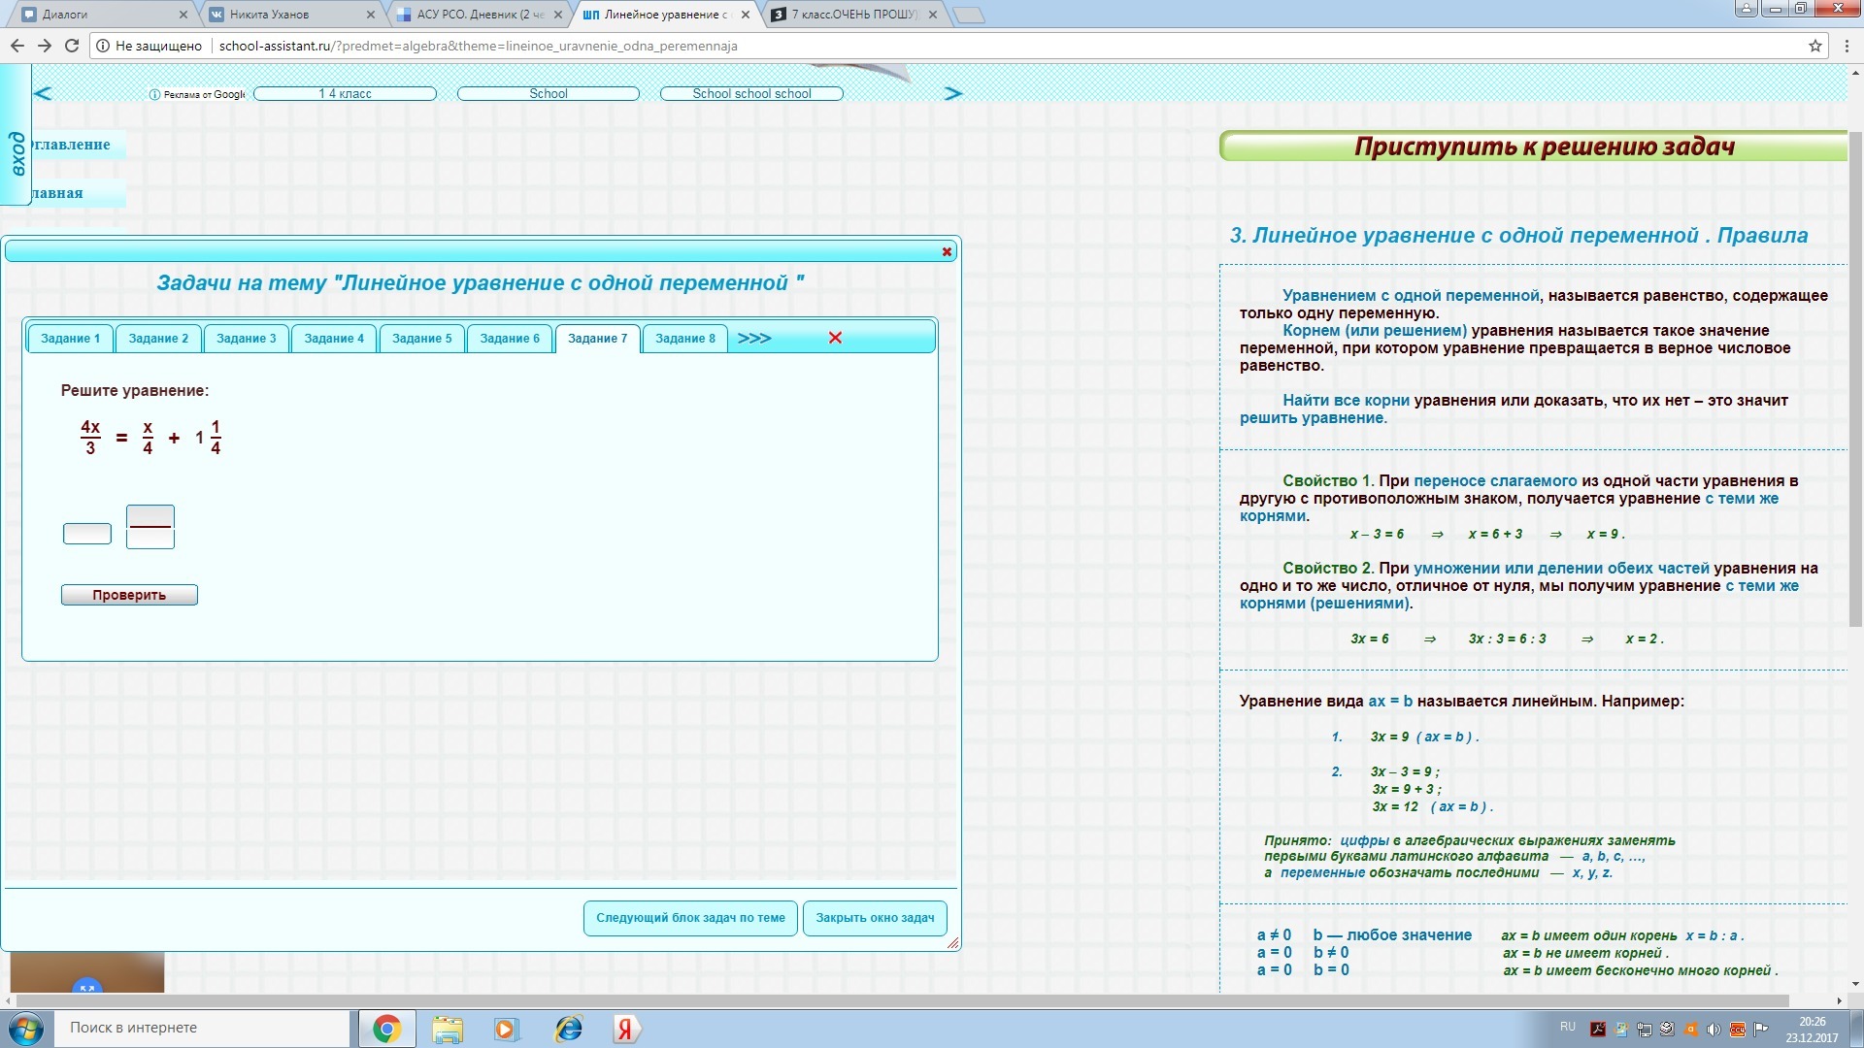The image size is (1864, 1048).
Task: Open the Задание 8 tab
Action: pos(684,338)
